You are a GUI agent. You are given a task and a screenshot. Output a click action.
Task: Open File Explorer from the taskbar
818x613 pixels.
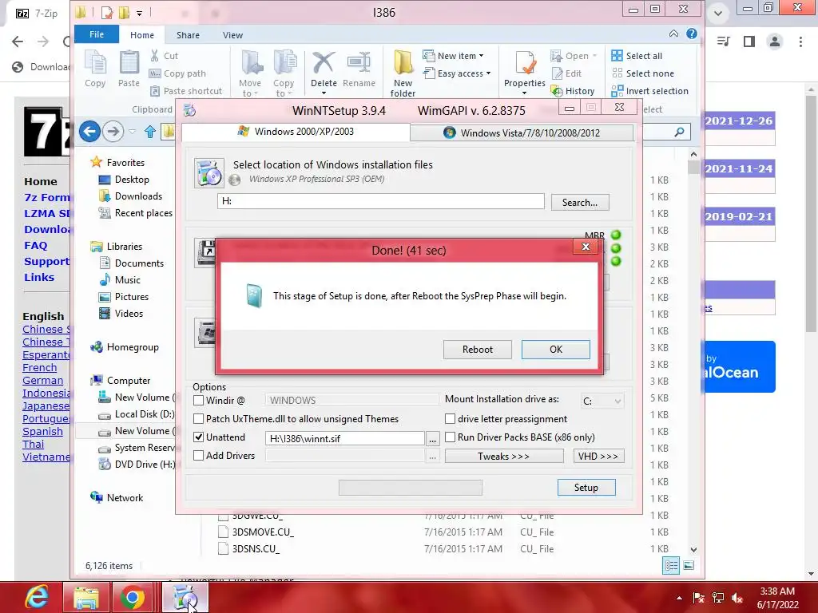point(86,597)
